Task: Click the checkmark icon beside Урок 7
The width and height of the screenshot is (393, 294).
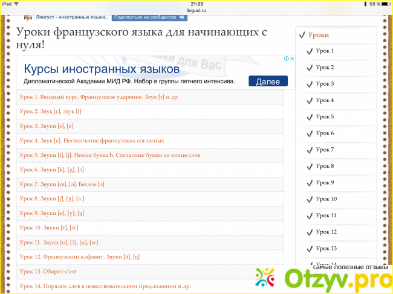Action: click(310, 150)
